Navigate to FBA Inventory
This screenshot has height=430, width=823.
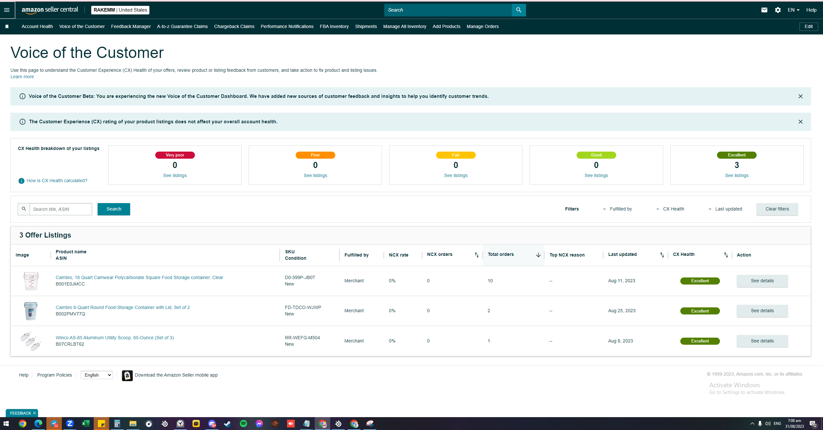coord(334,26)
